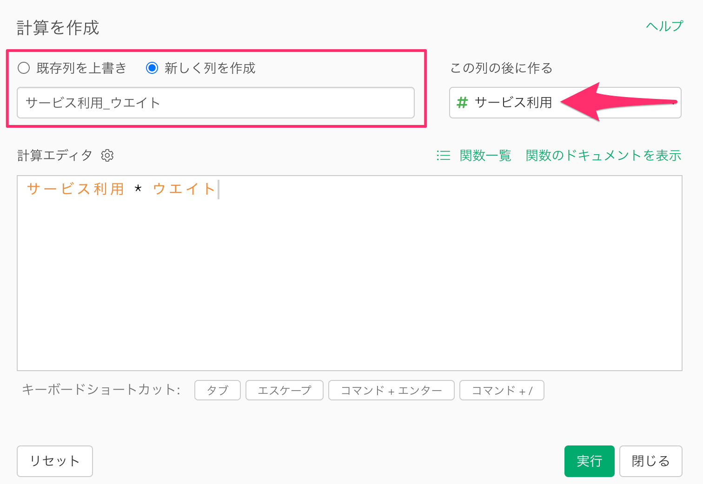Image resolution: width=703 pixels, height=484 pixels.
Task: Open the この列の後に作る column dropdown
Action: pyautogui.click(x=565, y=103)
